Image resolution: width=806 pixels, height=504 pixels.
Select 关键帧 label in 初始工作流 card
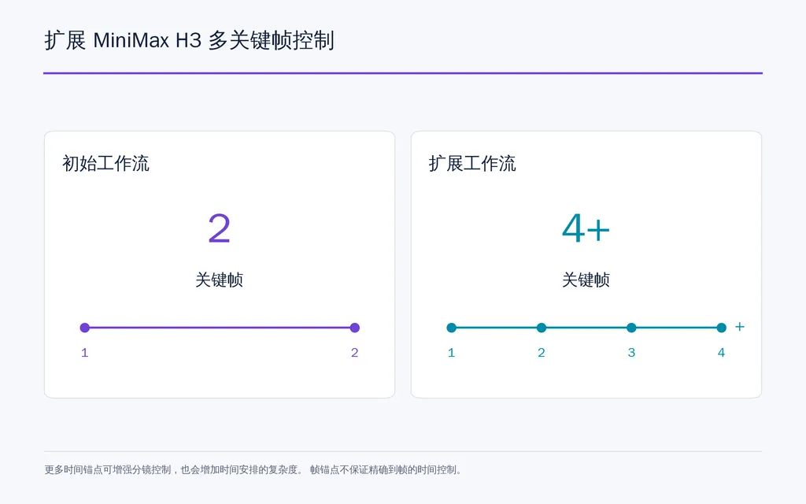(219, 280)
